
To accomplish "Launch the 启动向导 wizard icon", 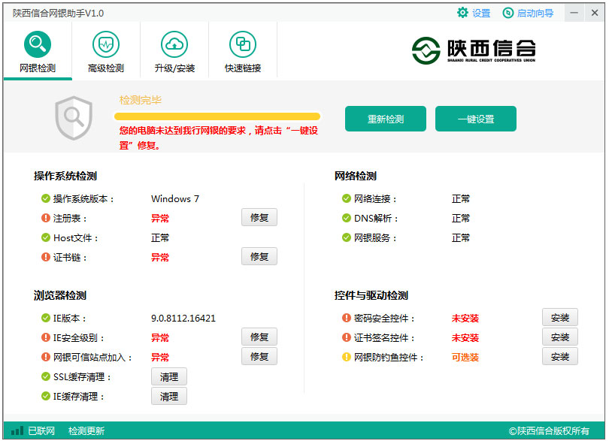I will point(508,13).
